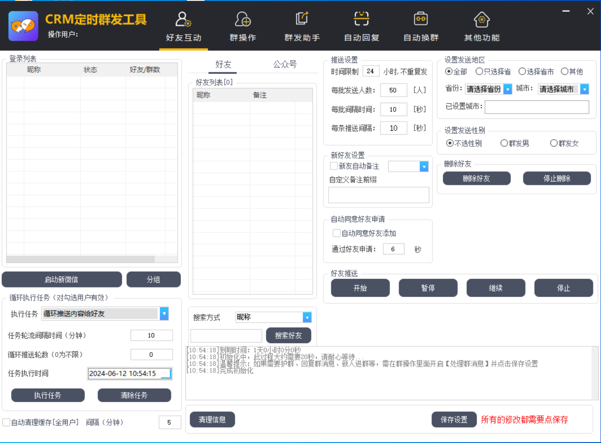Enable the 新友自动备注 checkbox

pos(334,166)
